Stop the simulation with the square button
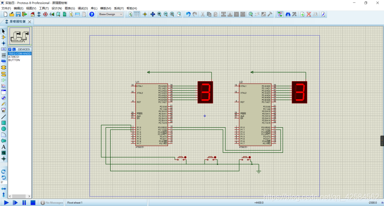The width and height of the screenshot is (384, 206). click(33, 203)
